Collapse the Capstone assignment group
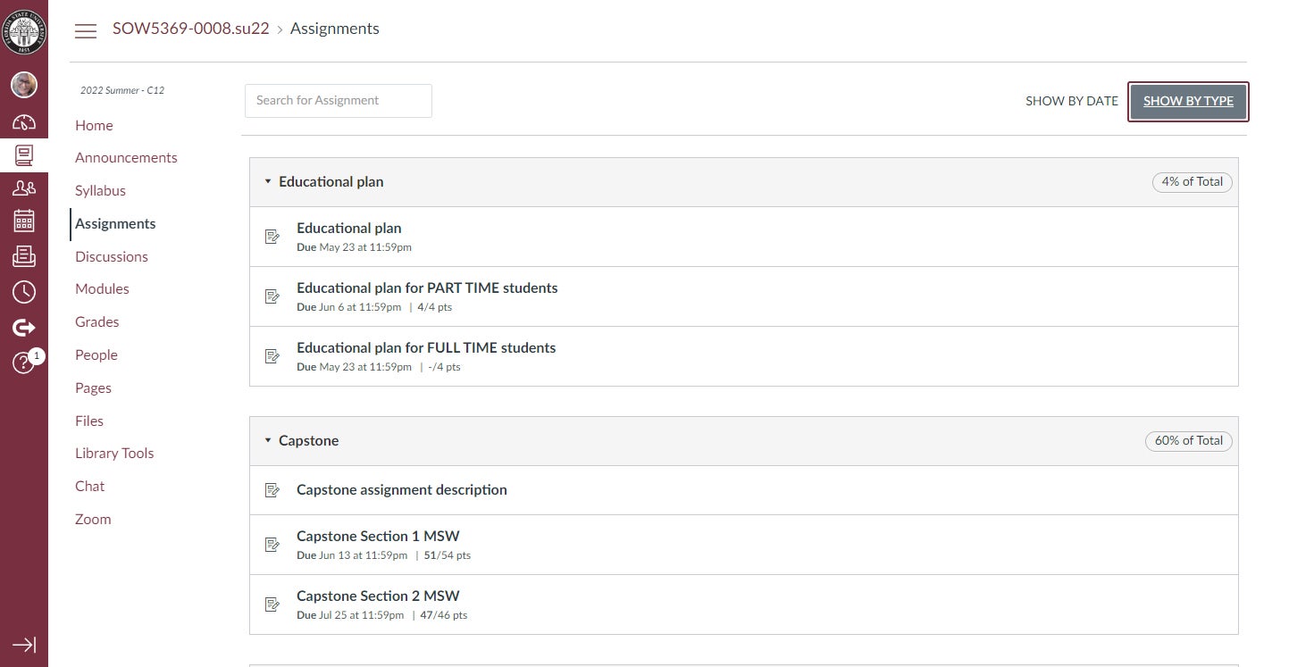Image resolution: width=1314 pixels, height=667 pixels. tap(268, 440)
